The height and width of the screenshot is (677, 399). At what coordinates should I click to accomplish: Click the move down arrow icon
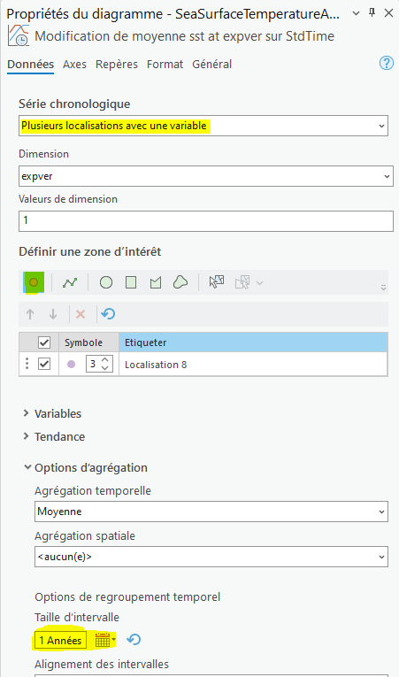click(53, 314)
